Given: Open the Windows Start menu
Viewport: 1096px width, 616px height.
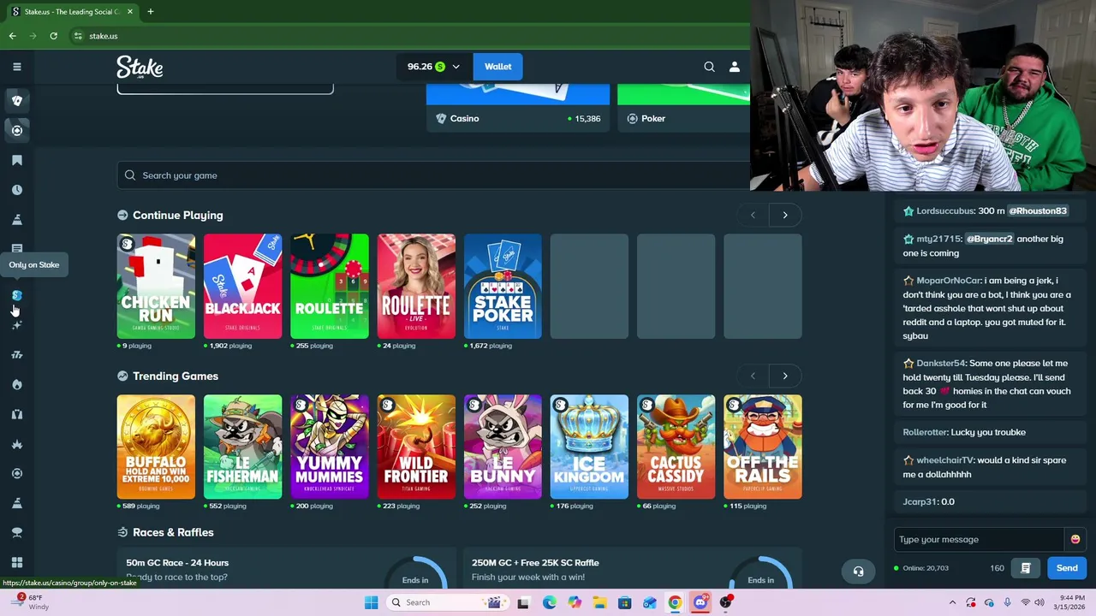Looking at the screenshot, I should 371,602.
